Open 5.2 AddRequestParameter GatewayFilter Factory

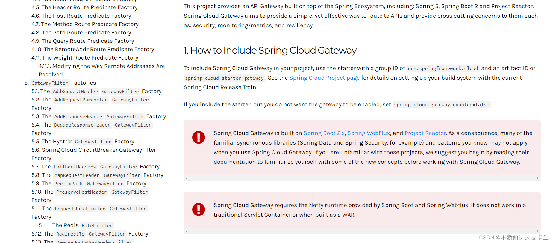click(91, 104)
